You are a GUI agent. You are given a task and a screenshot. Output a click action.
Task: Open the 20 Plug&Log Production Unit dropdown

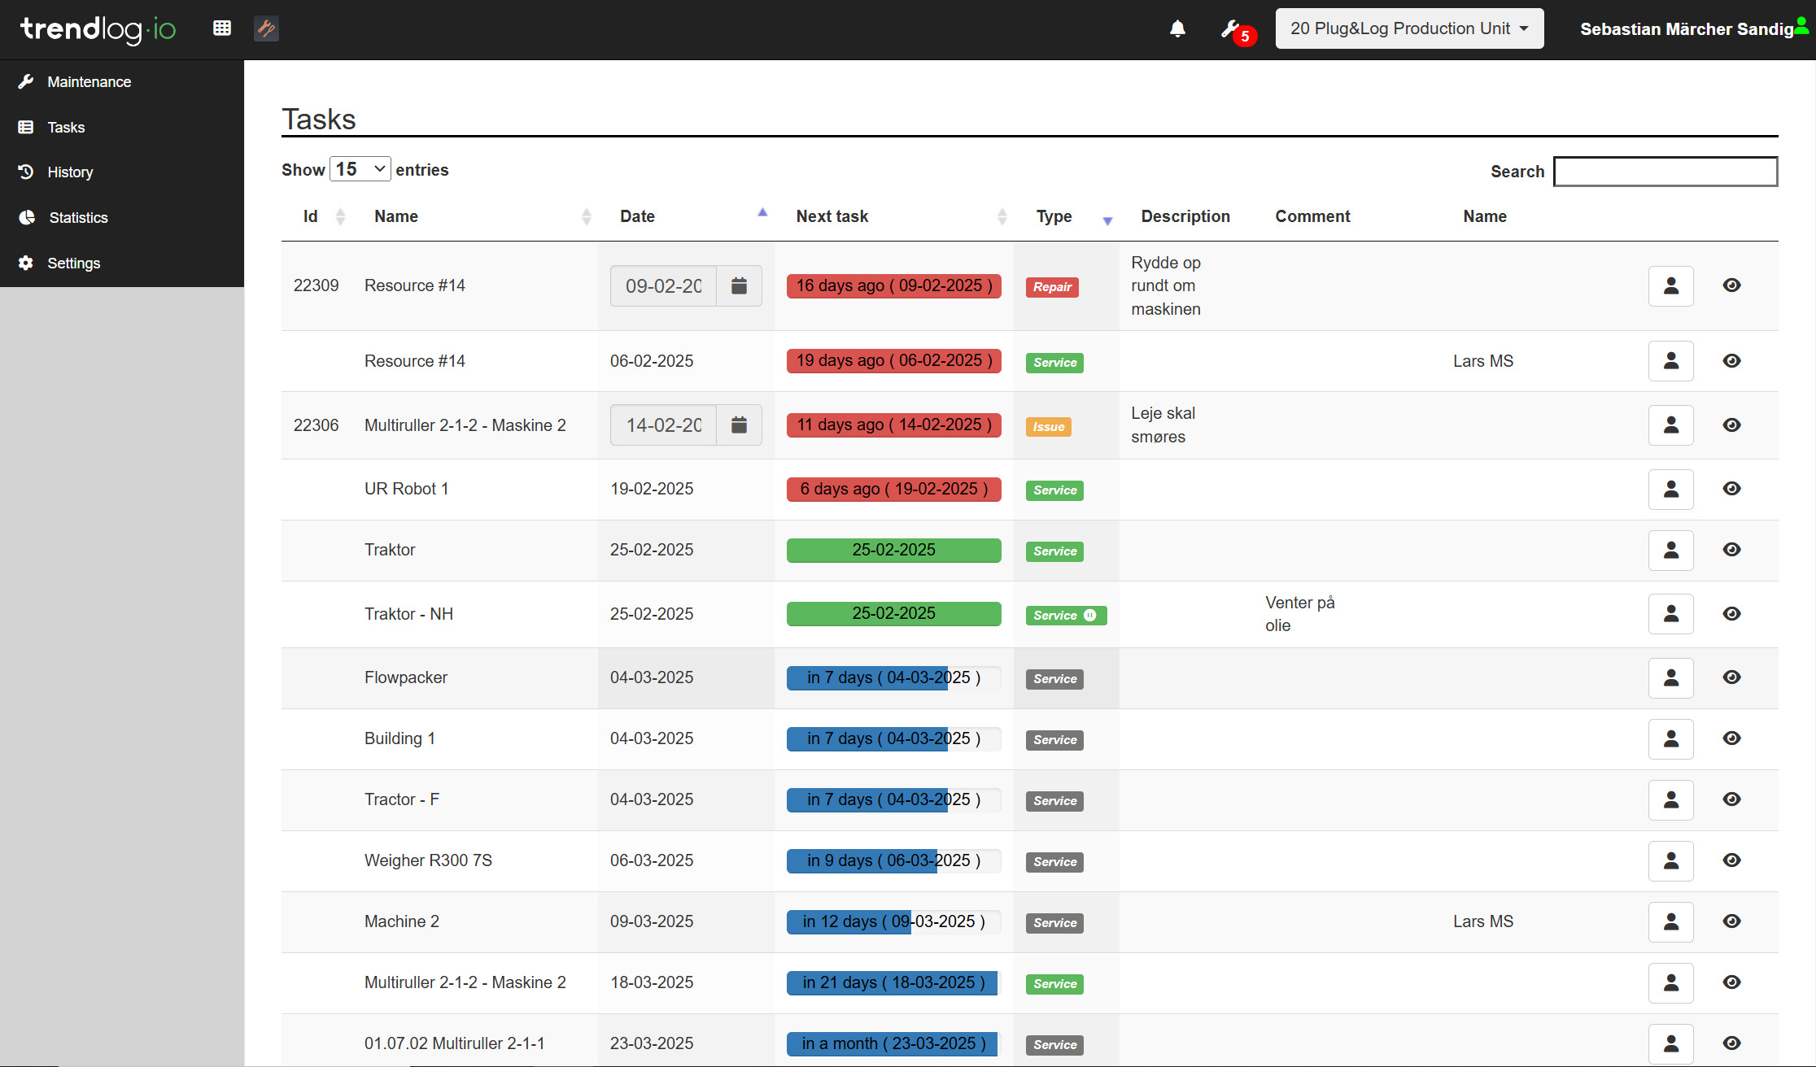point(1409,28)
